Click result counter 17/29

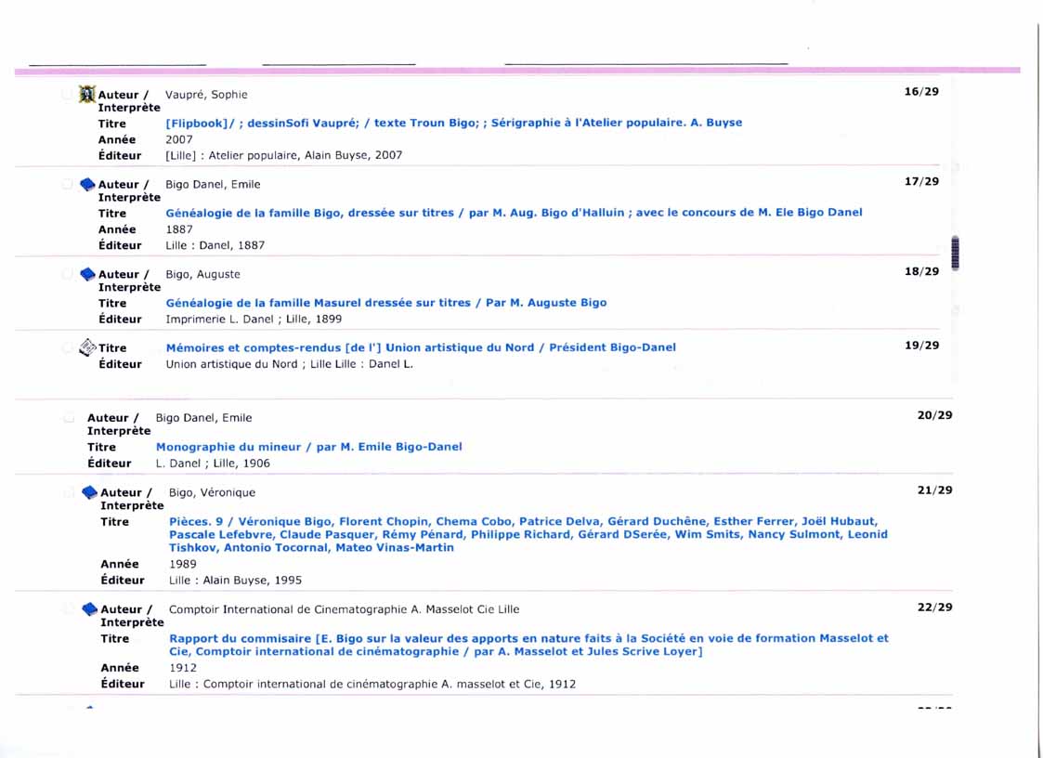click(921, 181)
